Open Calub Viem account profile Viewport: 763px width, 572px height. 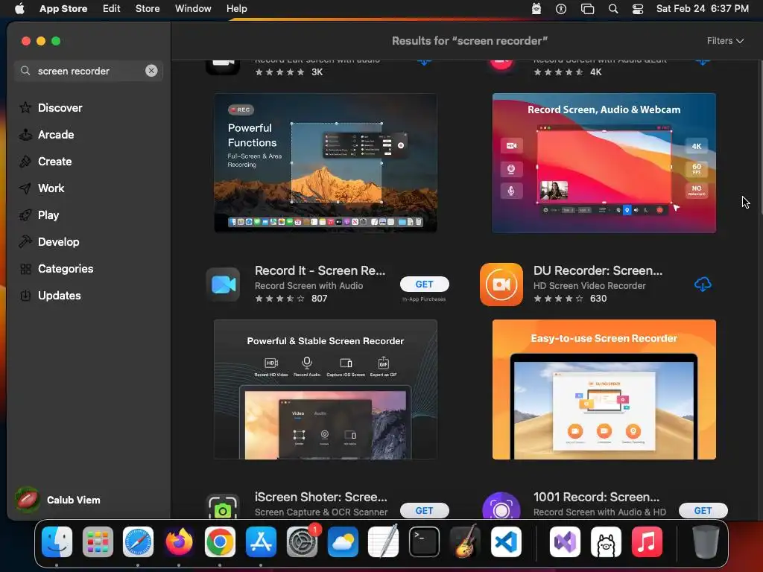tap(57, 500)
